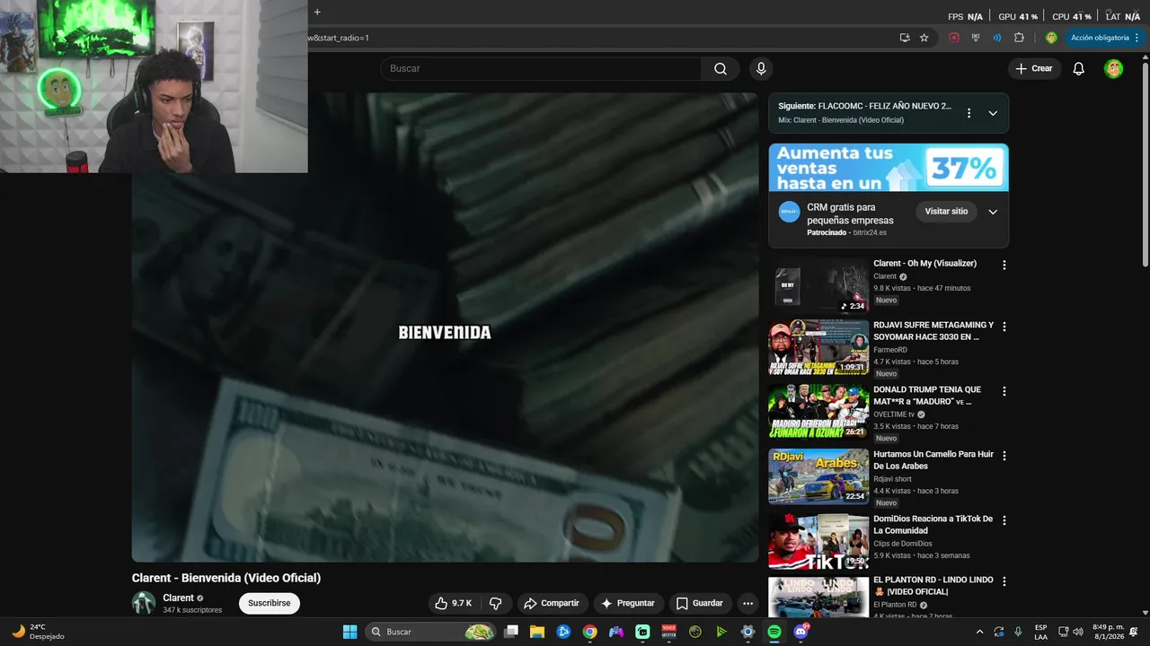The height and width of the screenshot is (646, 1150).
Task: Open Voicemeeter from the taskbar
Action: click(x=668, y=632)
